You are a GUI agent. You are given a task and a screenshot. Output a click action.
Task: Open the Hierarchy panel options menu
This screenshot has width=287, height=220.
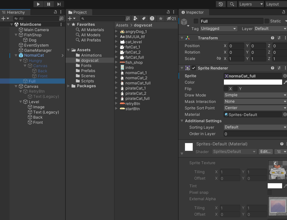point(61,12)
